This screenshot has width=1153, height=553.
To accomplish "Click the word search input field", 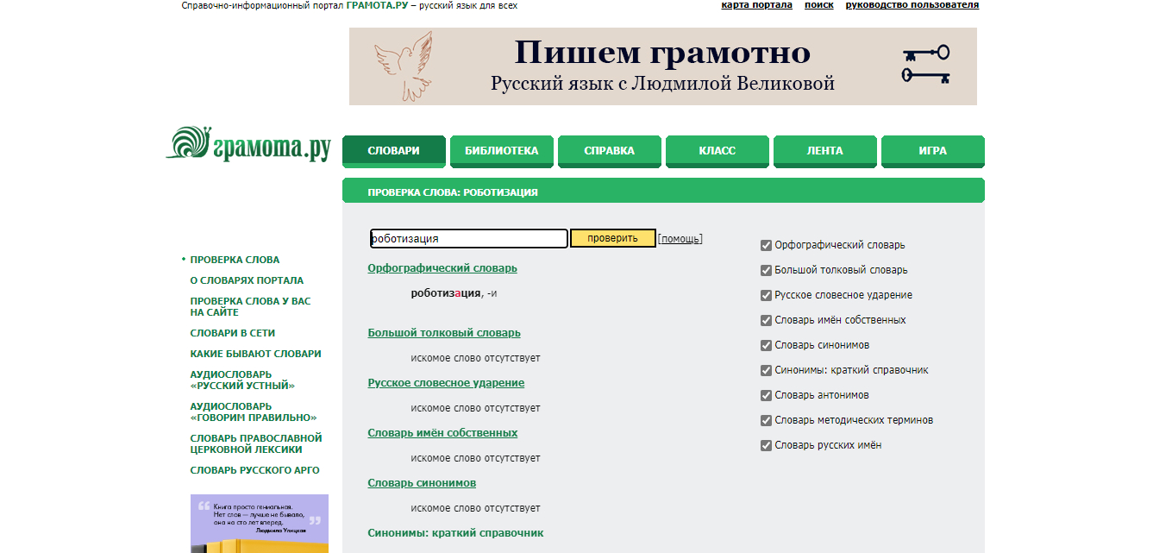I will click(468, 239).
